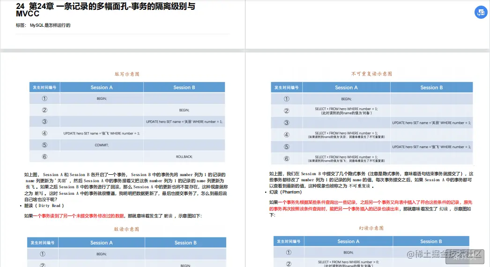Click SELECT cell in row ④ of 不可重复读 table

346,135
